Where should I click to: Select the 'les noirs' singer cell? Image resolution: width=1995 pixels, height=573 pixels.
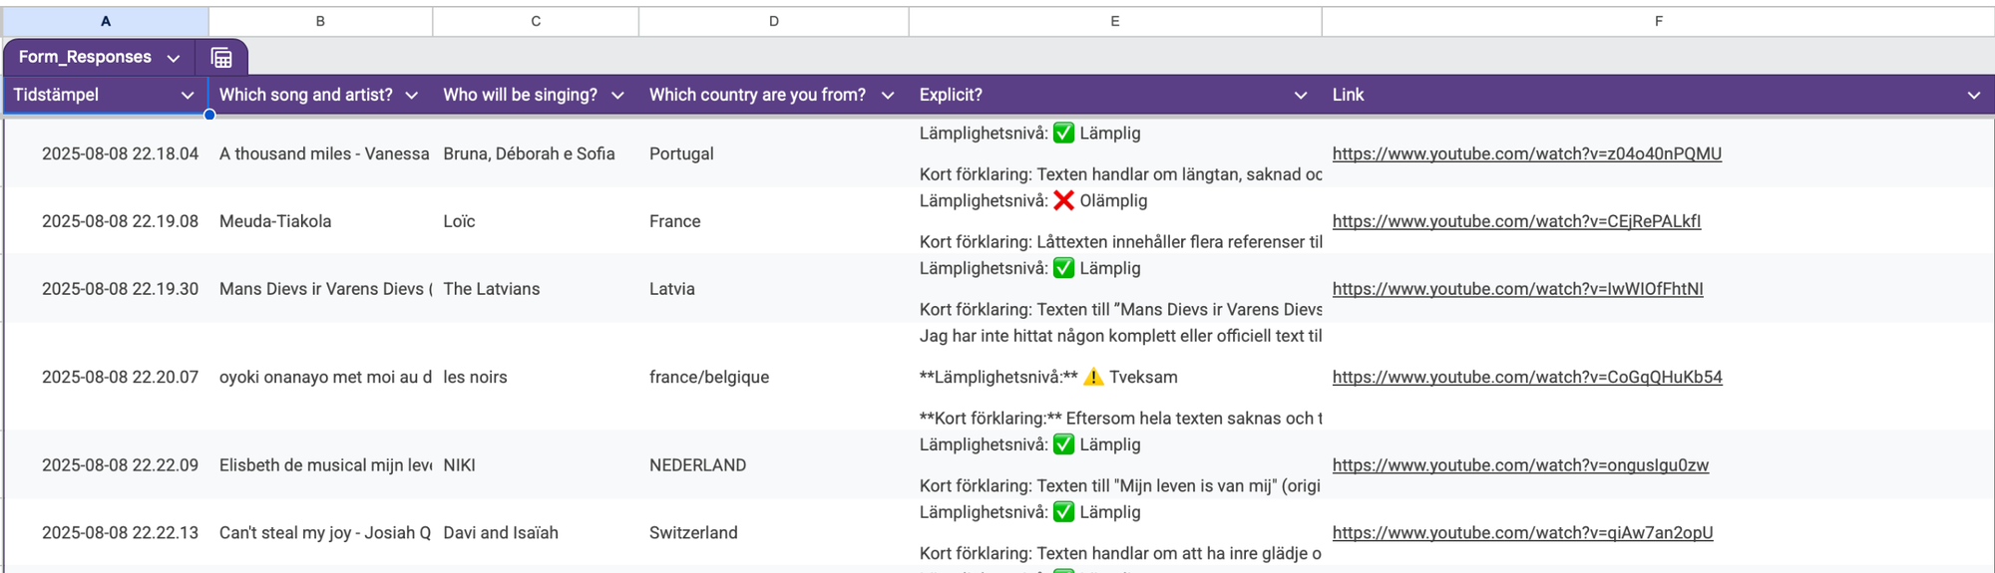[536, 377]
